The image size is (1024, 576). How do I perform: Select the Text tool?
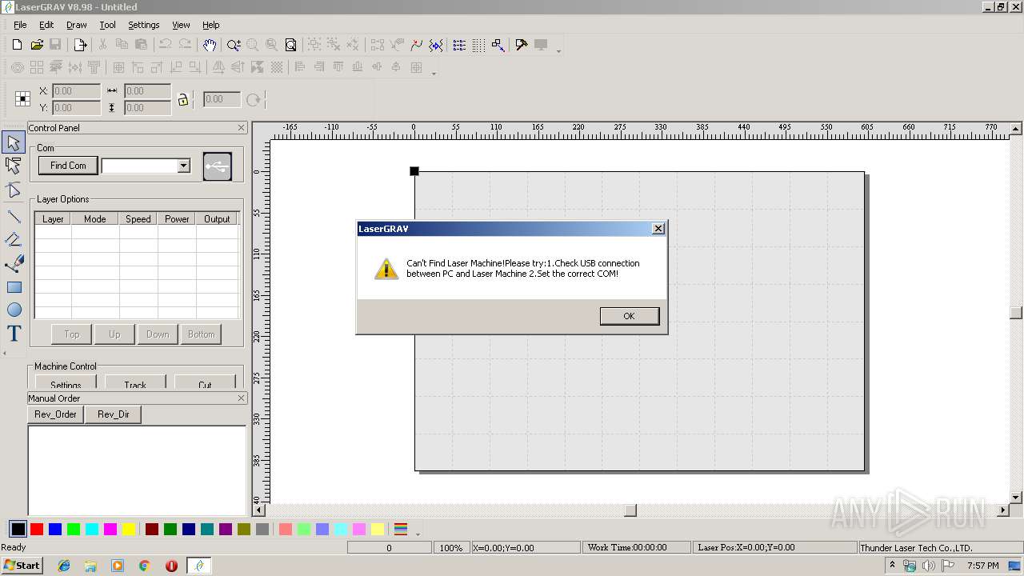[14, 334]
